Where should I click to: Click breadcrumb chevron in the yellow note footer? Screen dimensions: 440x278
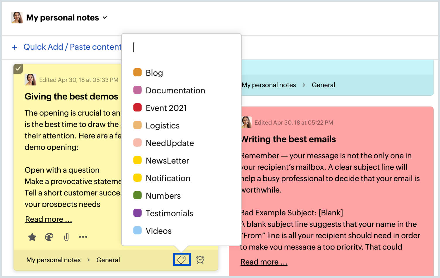[x=88, y=260]
